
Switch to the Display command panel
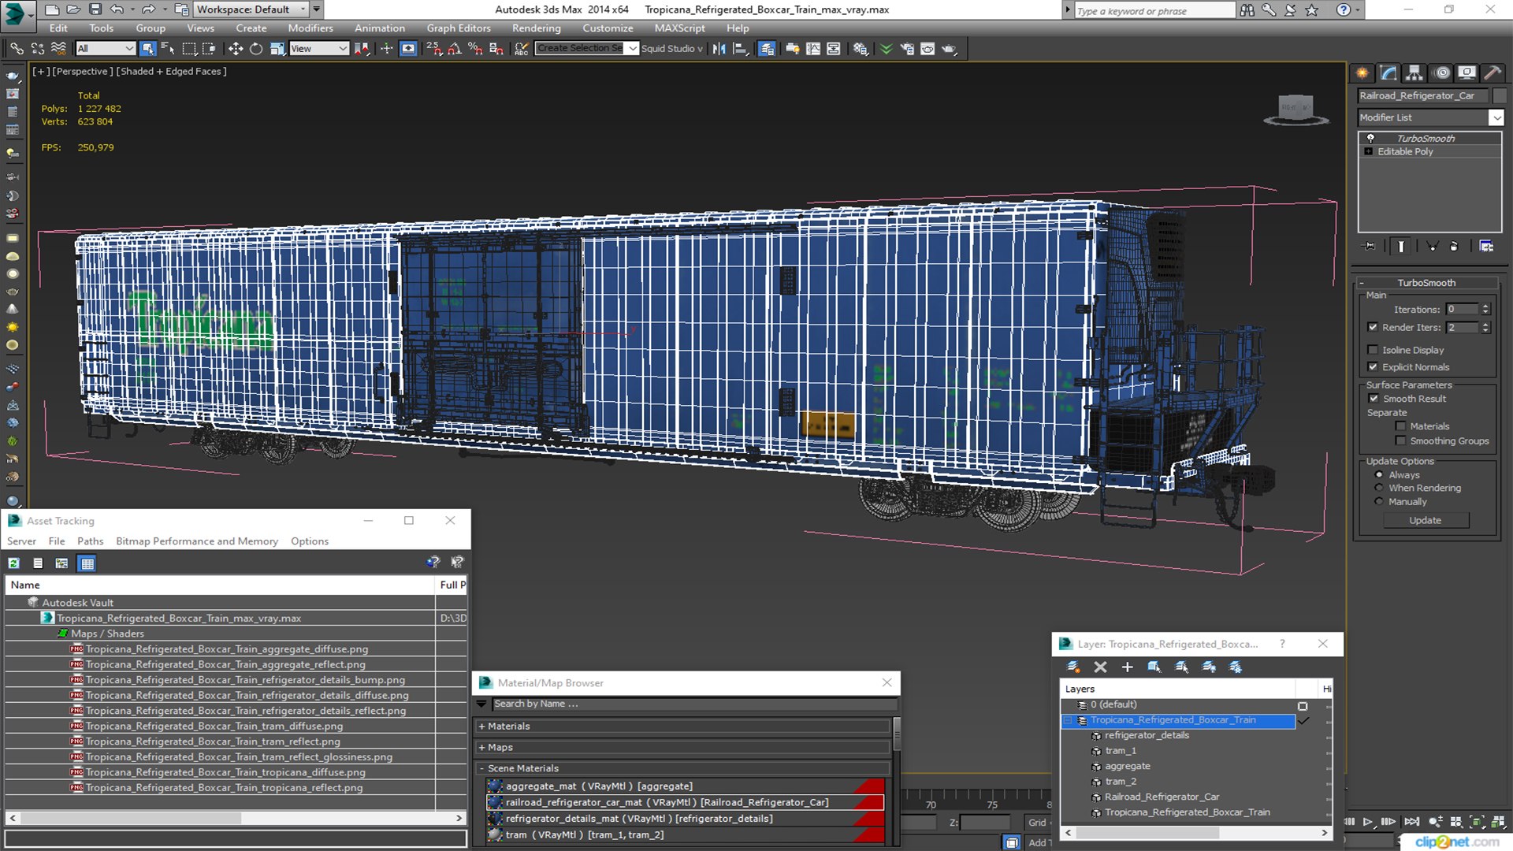click(x=1467, y=73)
